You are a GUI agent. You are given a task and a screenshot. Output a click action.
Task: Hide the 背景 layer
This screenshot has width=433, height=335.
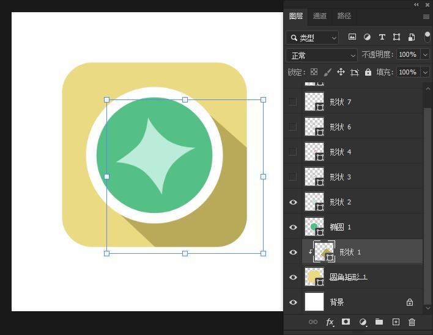(293, 302)
